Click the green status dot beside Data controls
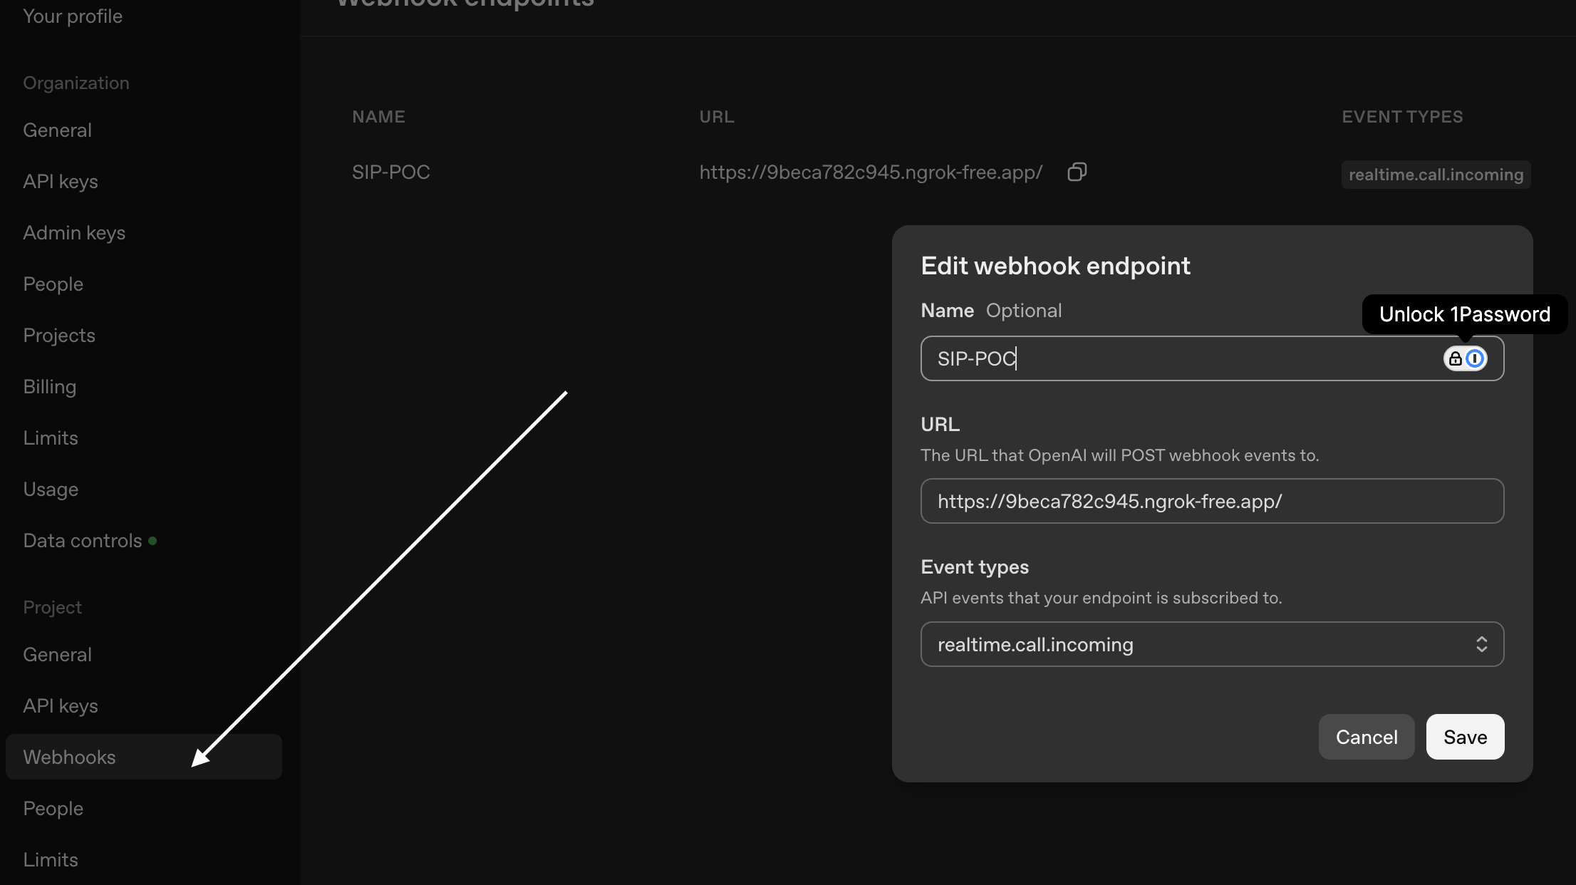This screenshot has height=885, width=1576. point(154,541)
